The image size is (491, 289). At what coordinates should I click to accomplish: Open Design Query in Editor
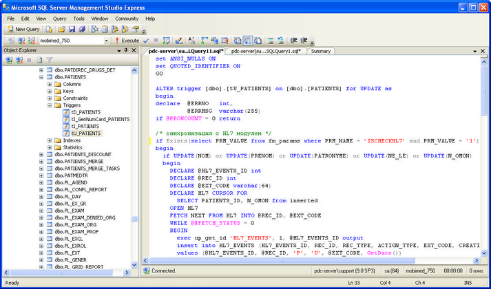click(x=179, y=41)
